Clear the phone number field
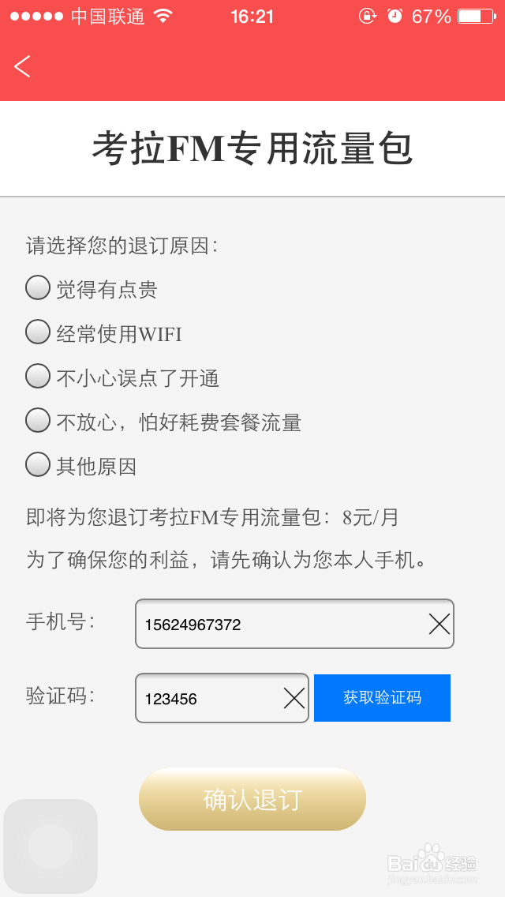This screenshot has width=505, height=897. (440, 625)
